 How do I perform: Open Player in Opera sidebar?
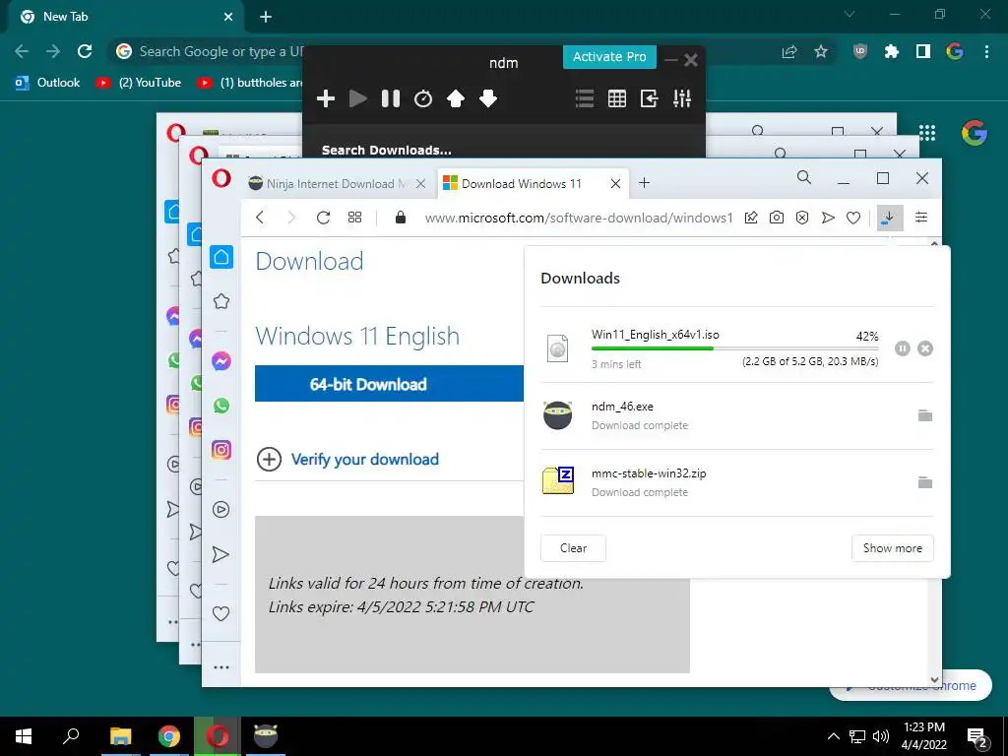click(221, 510)
